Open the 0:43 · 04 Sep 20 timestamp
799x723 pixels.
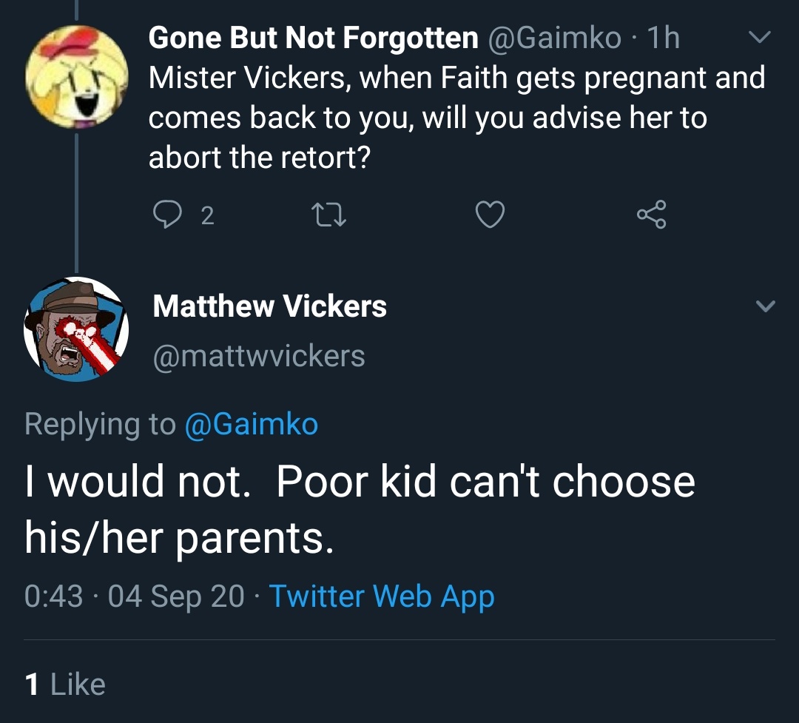point(135,596)
